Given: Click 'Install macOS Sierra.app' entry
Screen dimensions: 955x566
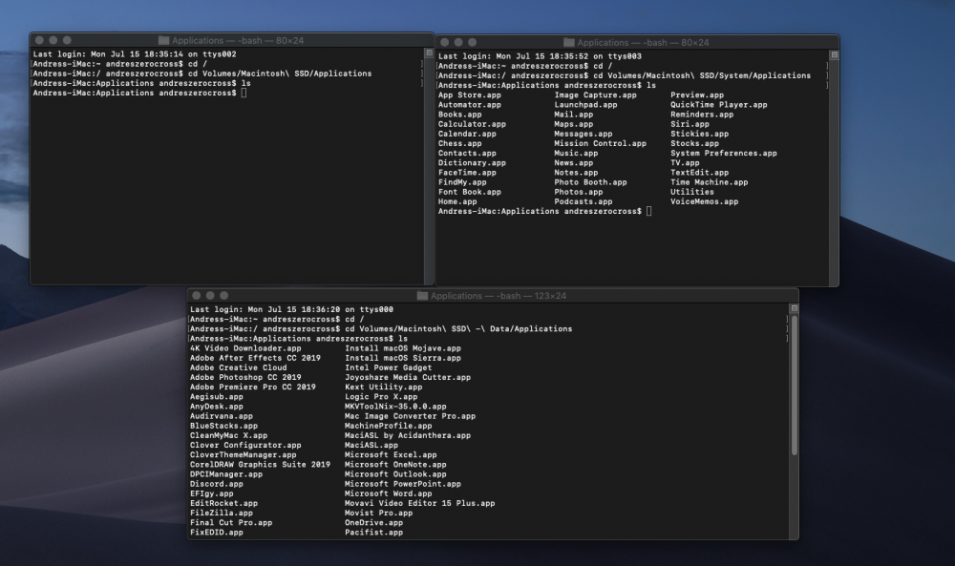Looking at the screenshot, I should pyautogui.click(x=403, y=358).
